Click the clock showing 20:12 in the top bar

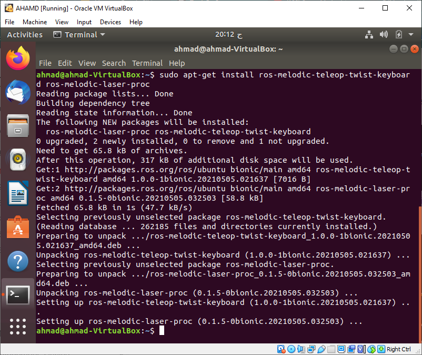point(226,34)
